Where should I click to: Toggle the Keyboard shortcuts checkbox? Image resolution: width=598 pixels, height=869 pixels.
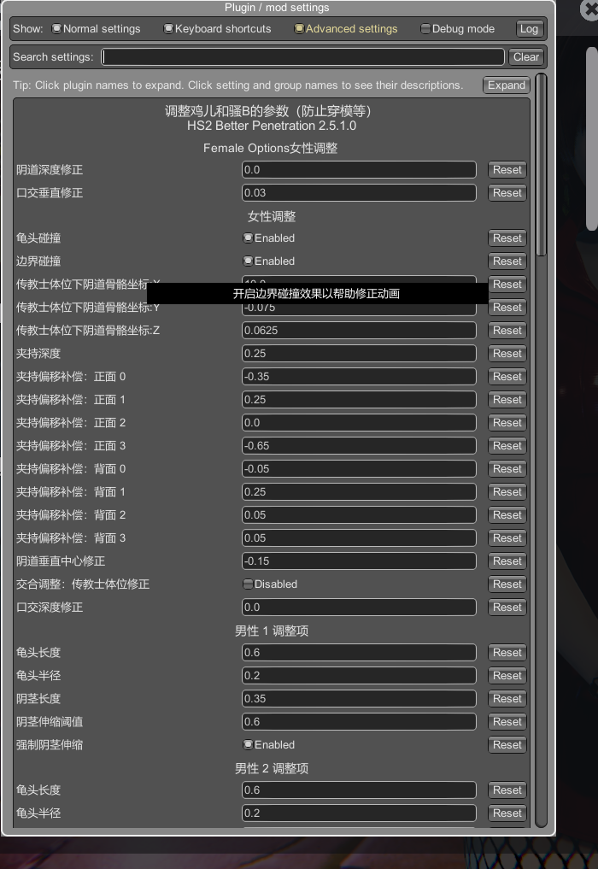tap(168, 29)
